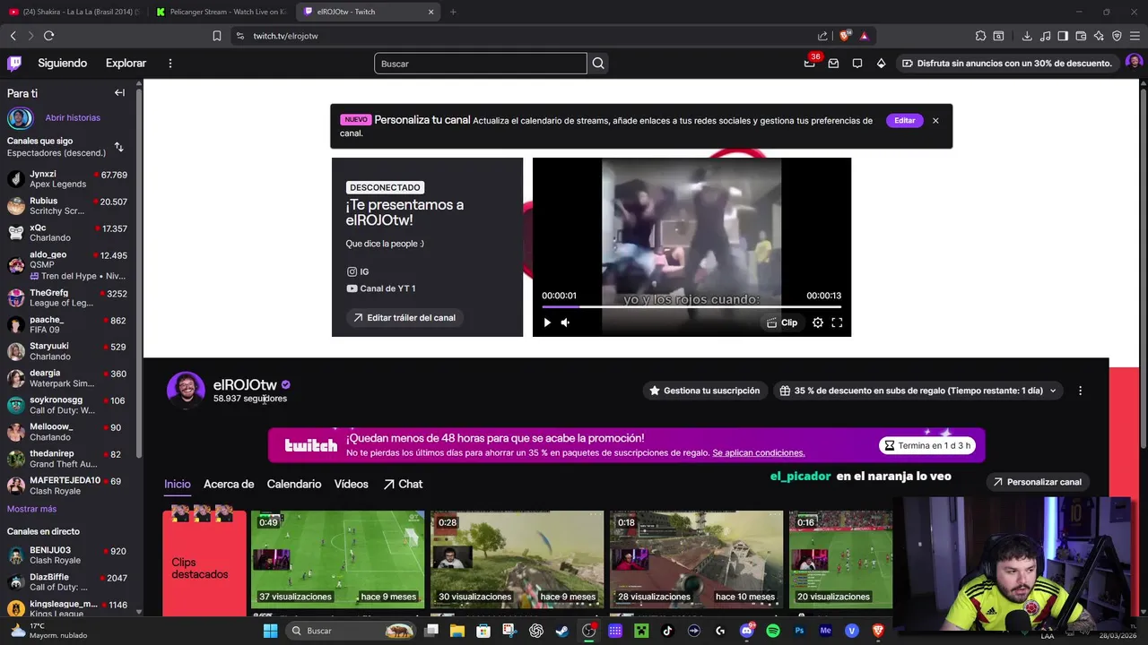Viewport: 1148px width, 645px height.
Task: Click the Editar button in banner
Action: pos(905,120)
